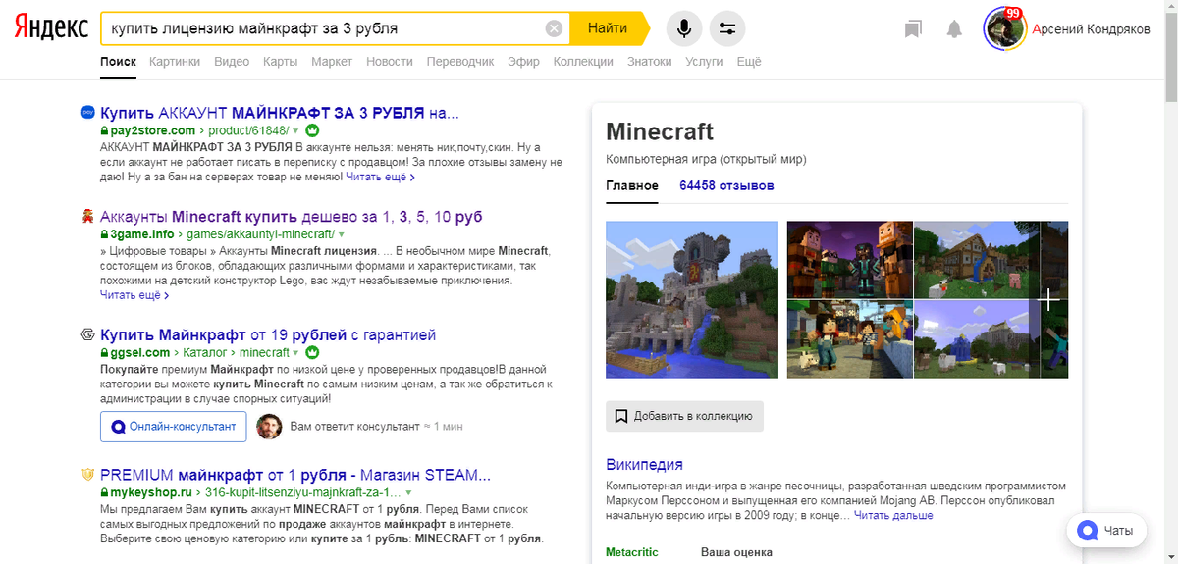The width and height of the screenshot is (1178, 564).
Task: Clear the search query with the X icon
Action: coord(554,28)
